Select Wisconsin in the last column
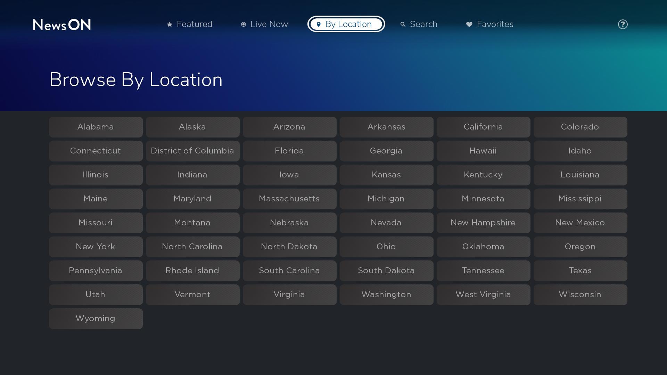The image size is (667, 375). 580,294
